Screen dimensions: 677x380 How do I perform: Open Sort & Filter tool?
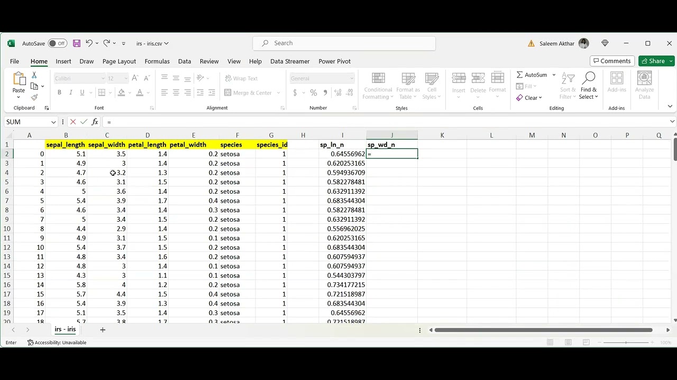(568, 86)
